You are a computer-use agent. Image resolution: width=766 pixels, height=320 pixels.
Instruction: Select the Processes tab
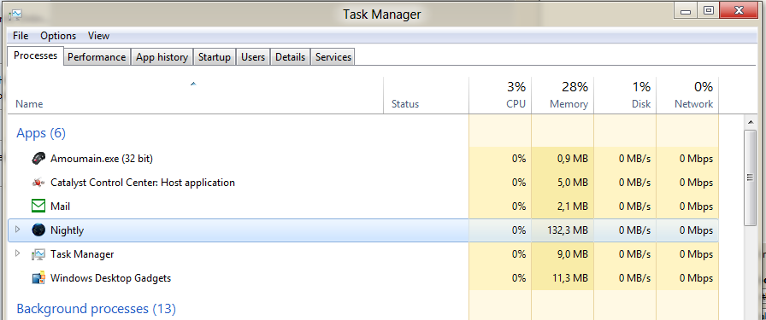(x=35, y=55)
